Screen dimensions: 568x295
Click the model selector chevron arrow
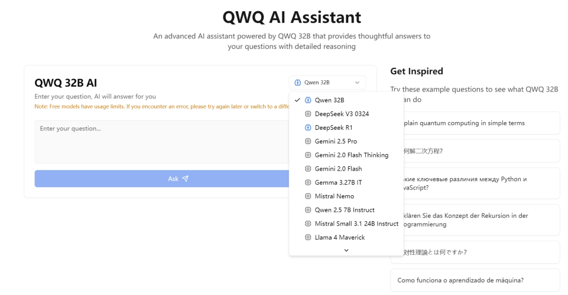pyautogui.click(x=357, y=83)
